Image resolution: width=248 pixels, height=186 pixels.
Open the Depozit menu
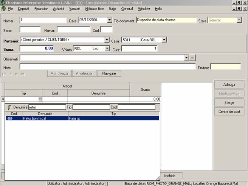point(23,9)
